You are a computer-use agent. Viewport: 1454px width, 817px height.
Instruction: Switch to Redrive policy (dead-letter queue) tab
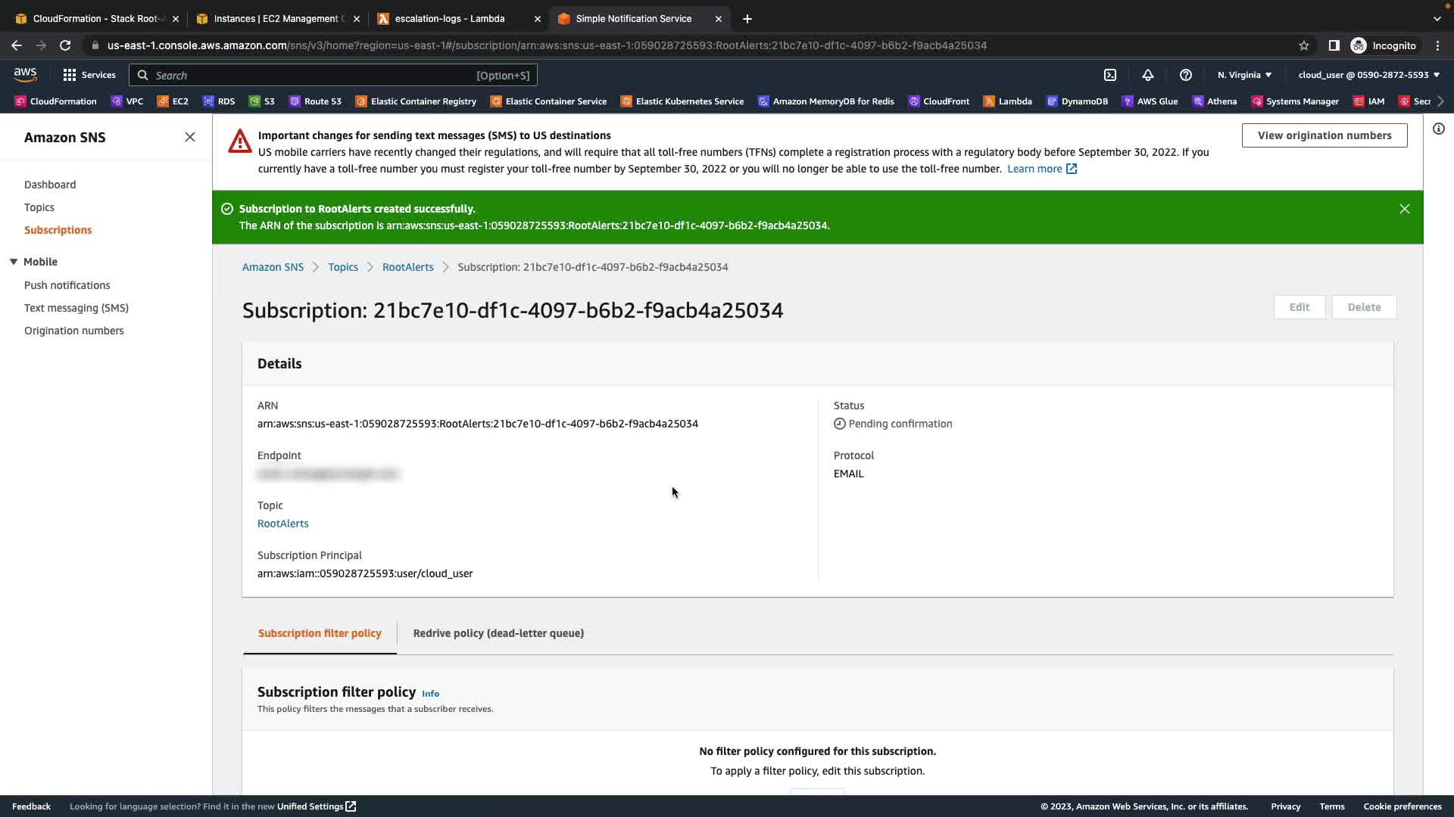(x=498, y=633)
